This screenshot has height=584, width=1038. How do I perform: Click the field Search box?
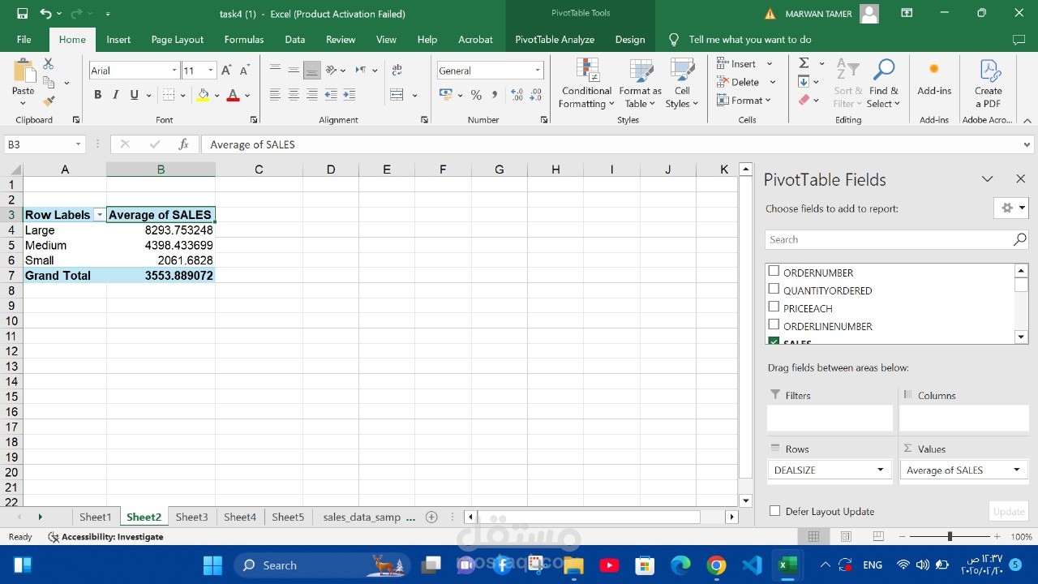(897, 239)
